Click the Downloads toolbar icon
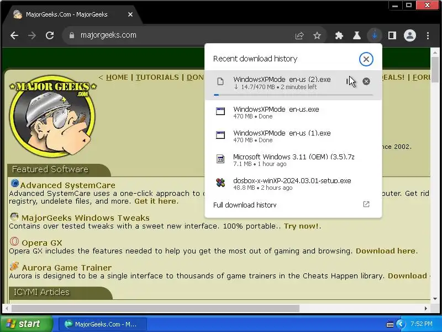The image size is (442, 332). [375, 35]
